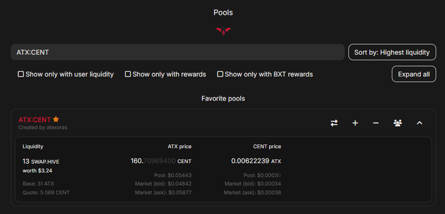Enable Show only with user liquidity
The height and width of the screenshot is (214, 445).
coord(21,74)
